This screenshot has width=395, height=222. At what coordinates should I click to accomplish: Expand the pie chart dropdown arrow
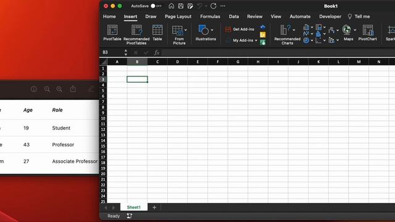coord(312,40)
